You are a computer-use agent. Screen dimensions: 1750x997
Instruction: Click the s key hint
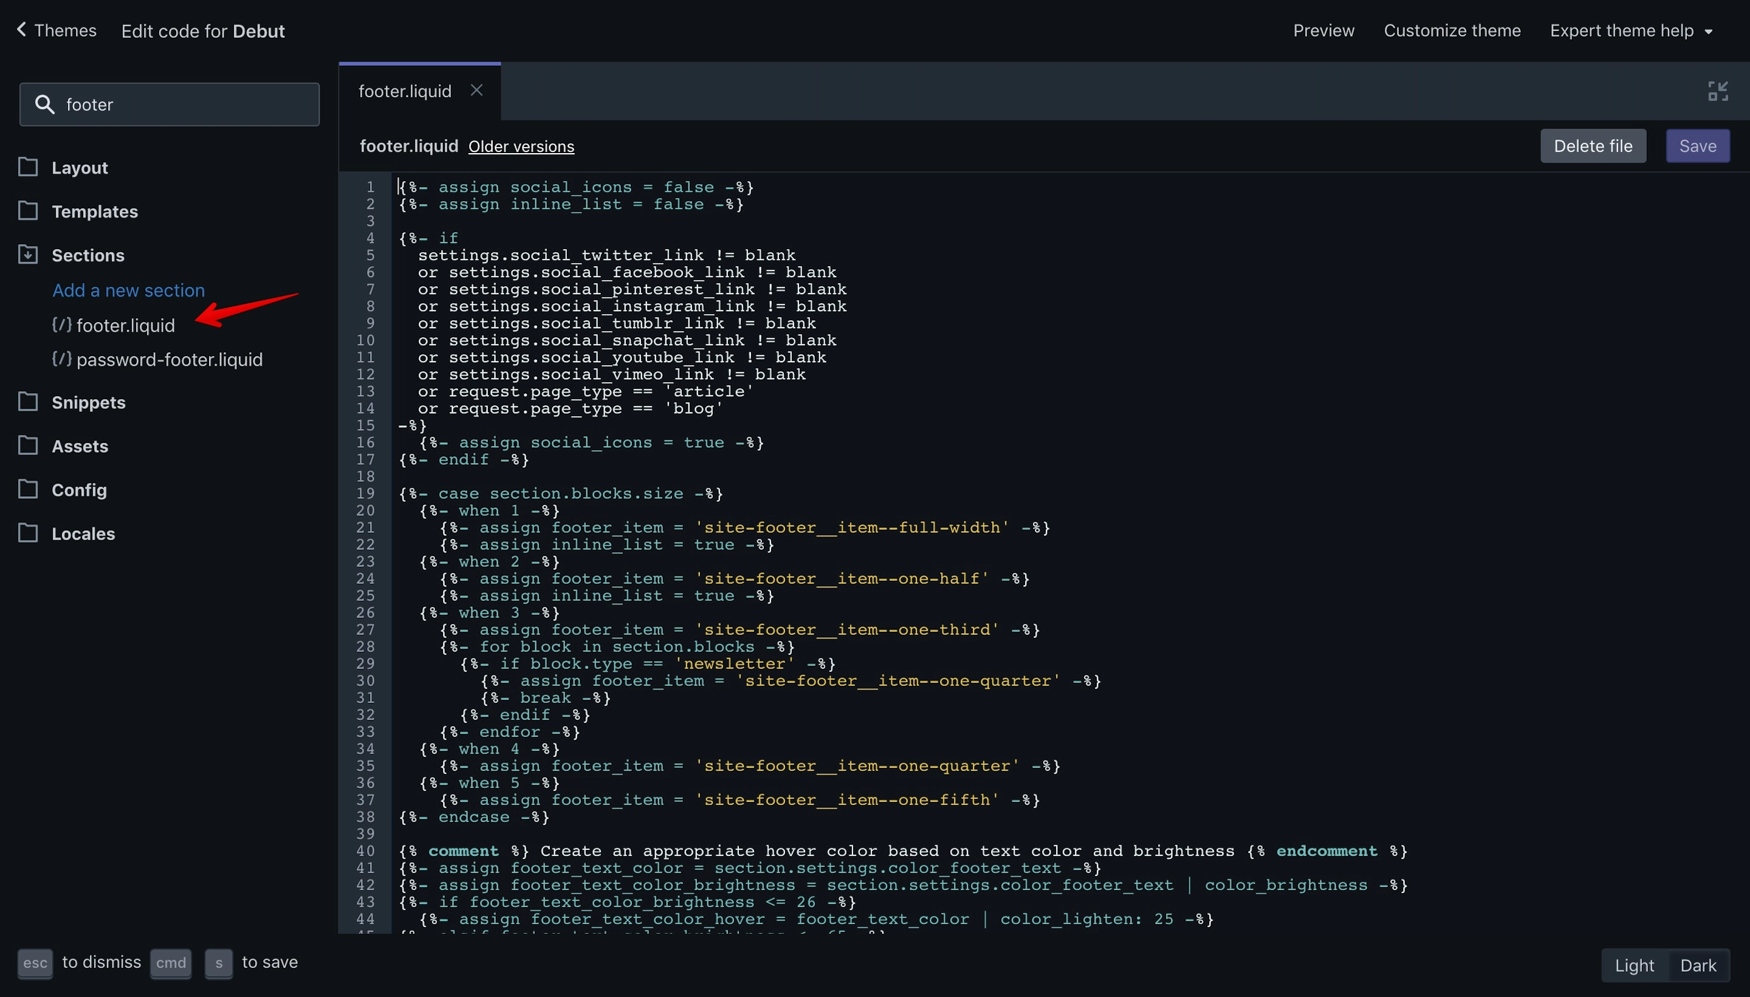coord(218,963)
